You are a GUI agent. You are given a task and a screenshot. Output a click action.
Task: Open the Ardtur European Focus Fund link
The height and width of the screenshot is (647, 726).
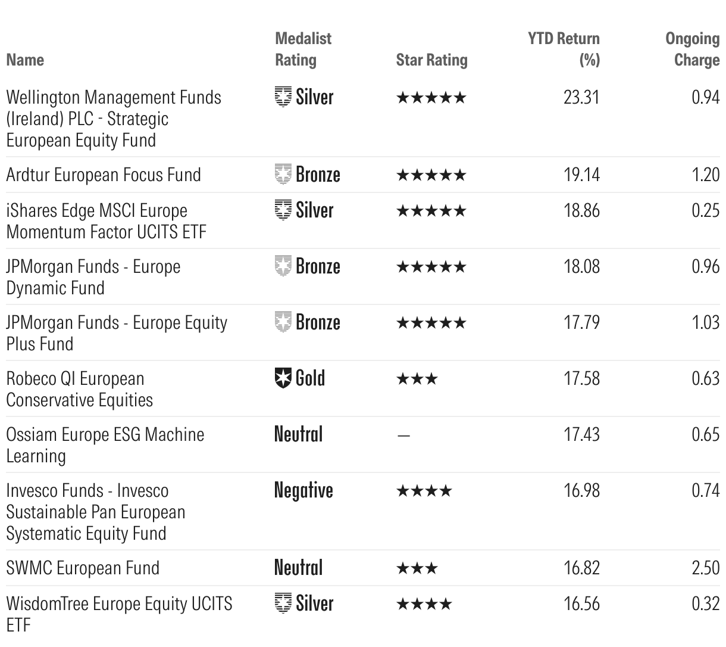(x=104, y=175)
